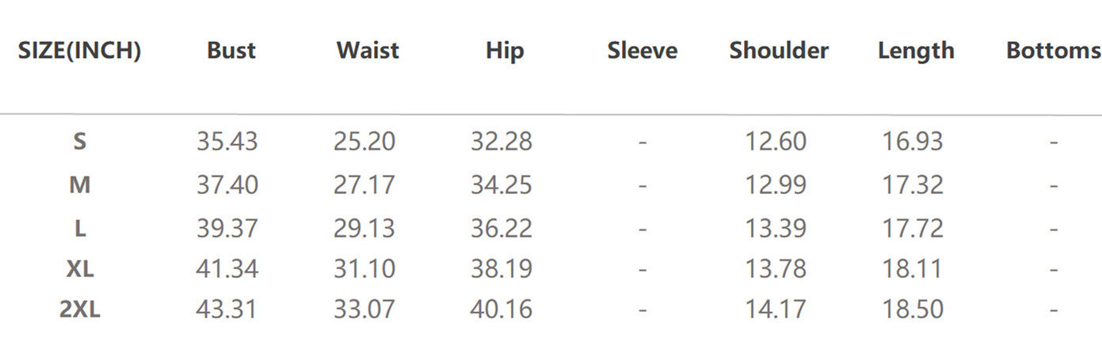Click the 35.43 bust value
The image size is (1102, 346).
pos(227,143)
